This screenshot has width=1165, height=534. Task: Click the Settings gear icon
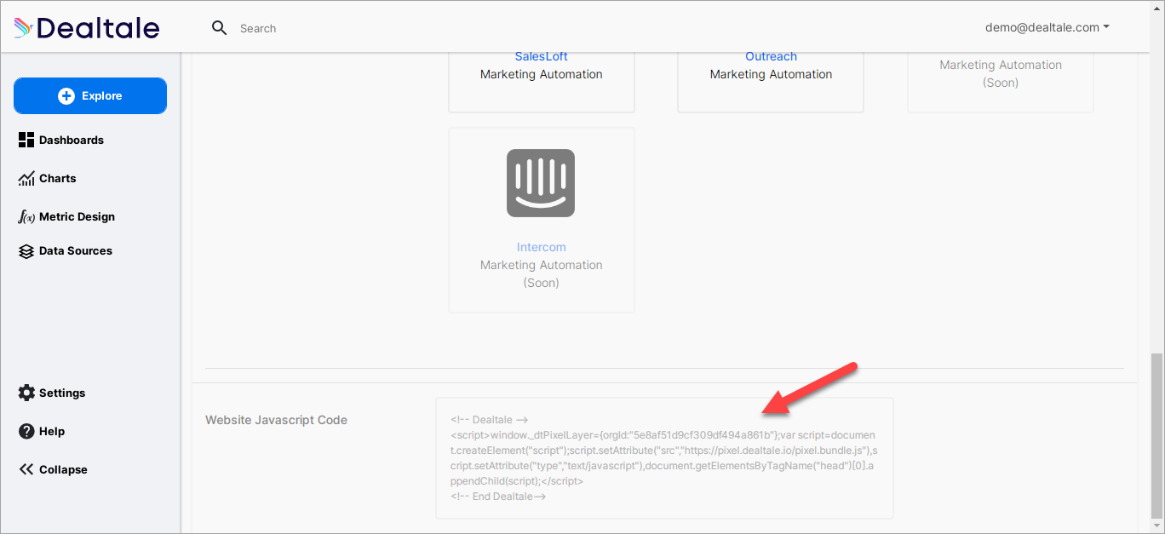[26, 393]
